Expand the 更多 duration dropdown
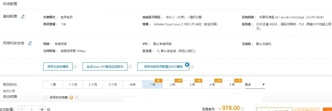The height and width of the screenshot is (111, 332). click(255, 85)
